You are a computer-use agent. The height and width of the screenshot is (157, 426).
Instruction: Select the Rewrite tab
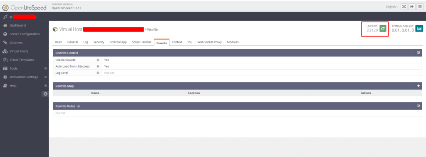coord(162,43)
